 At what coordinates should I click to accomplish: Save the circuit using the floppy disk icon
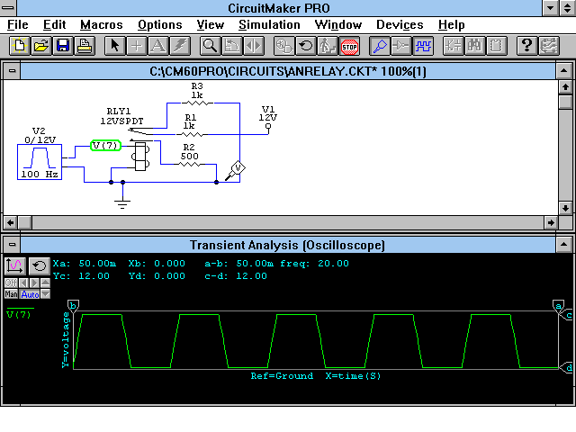point(63,45)
